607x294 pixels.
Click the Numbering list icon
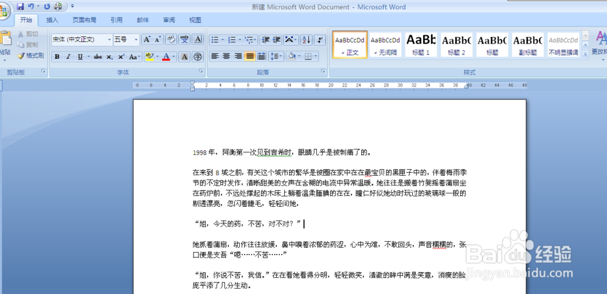[x=232, y=39]
